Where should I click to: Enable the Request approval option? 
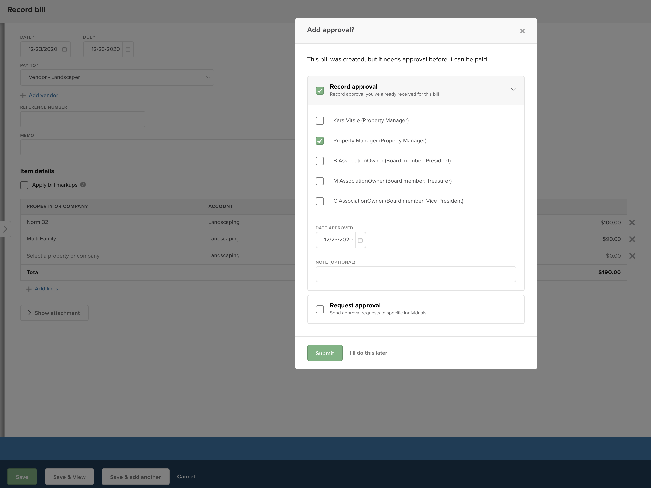point(320,309)
